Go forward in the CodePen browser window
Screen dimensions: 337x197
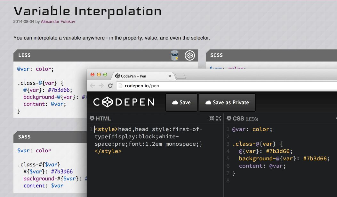pyautogui.click(x=101, y=86)
